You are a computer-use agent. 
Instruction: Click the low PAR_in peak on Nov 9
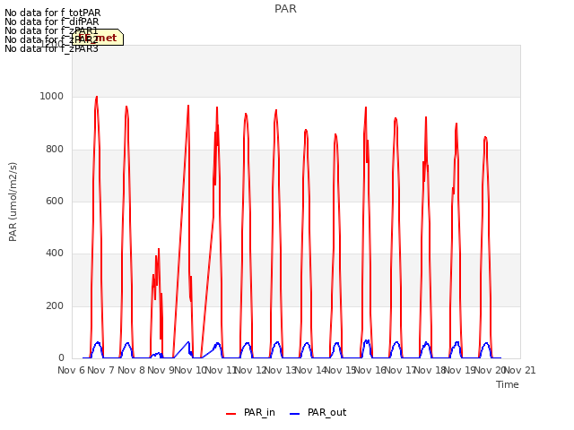point(159,249)
